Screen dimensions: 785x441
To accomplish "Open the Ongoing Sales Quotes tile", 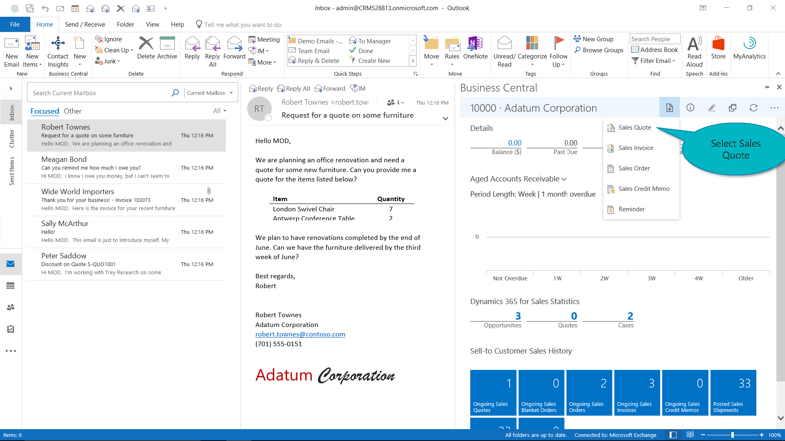I will tap(493, 392).
